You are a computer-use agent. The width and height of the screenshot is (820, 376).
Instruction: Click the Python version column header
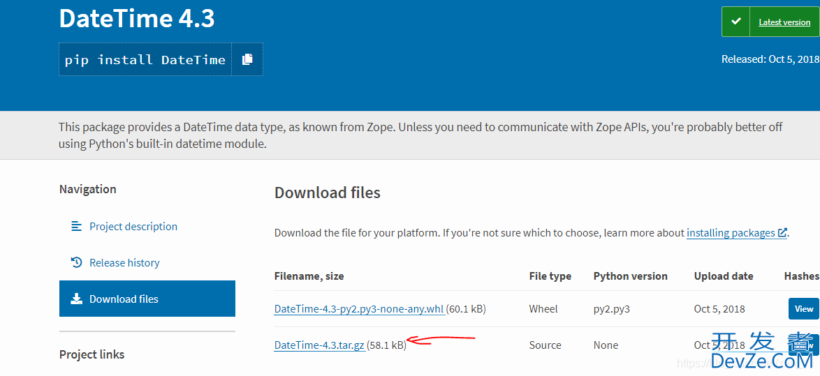[x=631, y=276]
